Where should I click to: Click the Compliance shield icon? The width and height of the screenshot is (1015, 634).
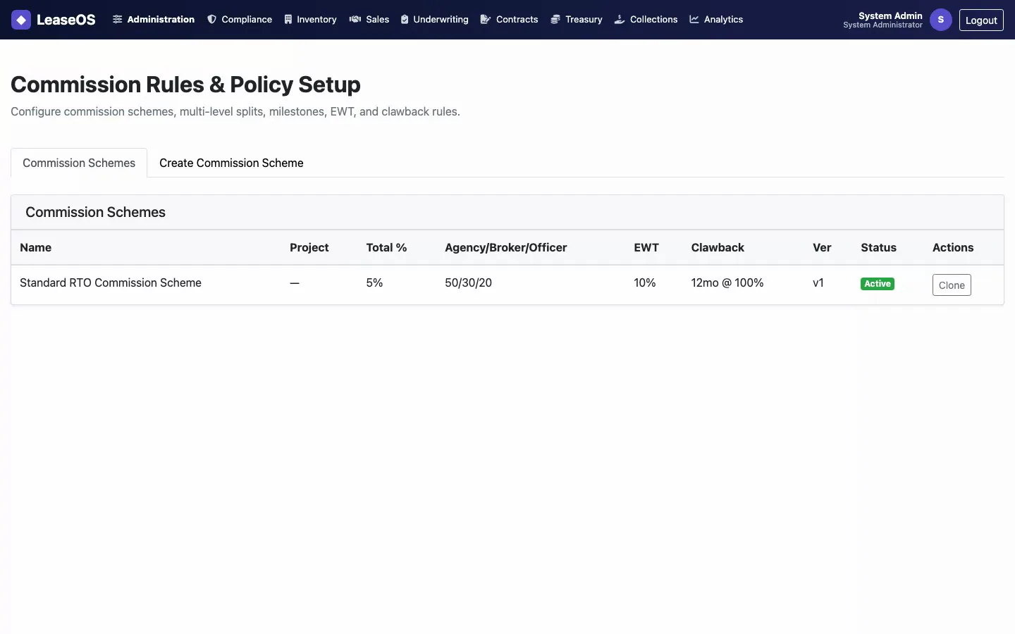pos(211,20)
